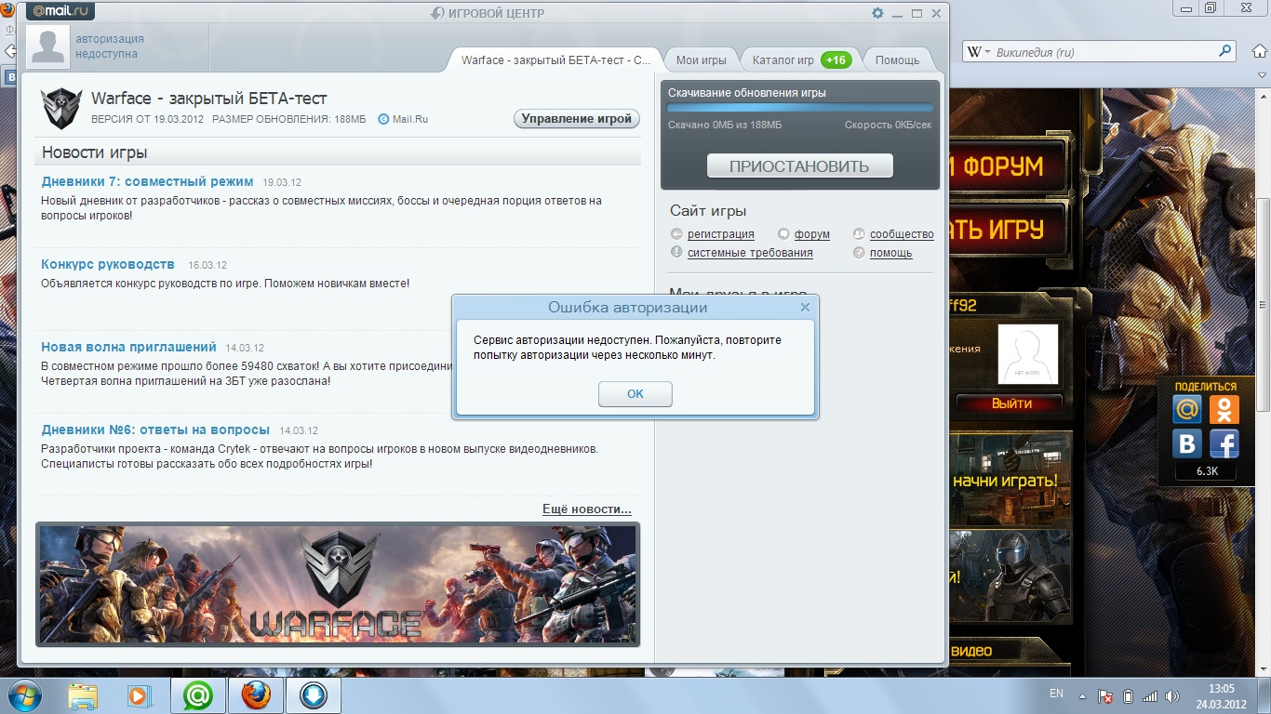The width and height of the screenshot is (1271, 714).
Task: Click the Game Center download taskbar icon
Action: point(312,695)
